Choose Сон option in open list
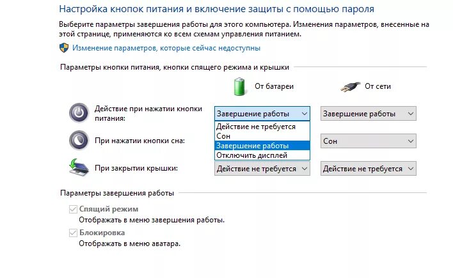 (x=262, y=136)
